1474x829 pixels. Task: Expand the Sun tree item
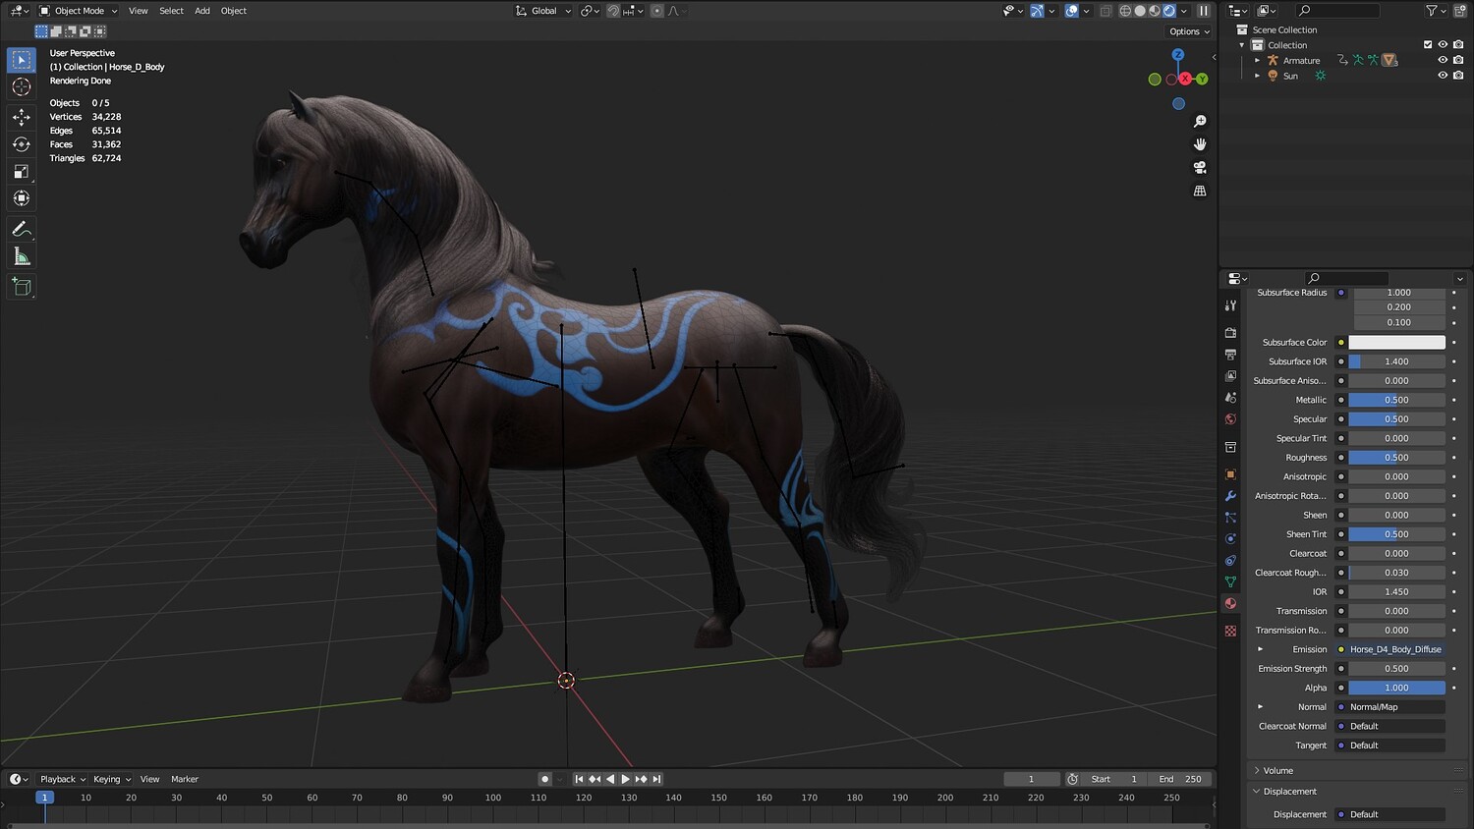[x=1257, y=76]
